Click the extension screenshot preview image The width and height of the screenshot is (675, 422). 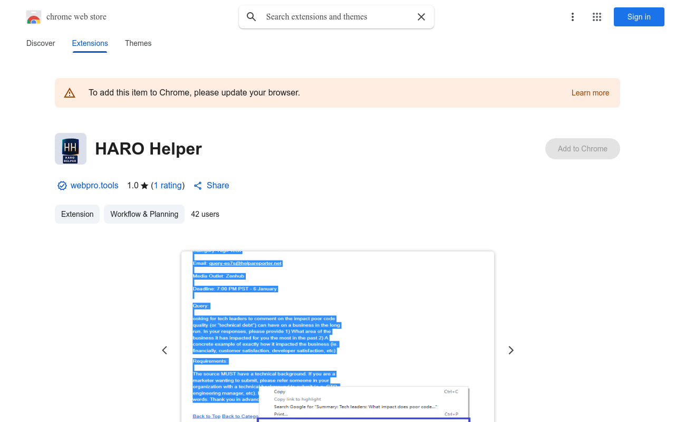coord(337,337)
